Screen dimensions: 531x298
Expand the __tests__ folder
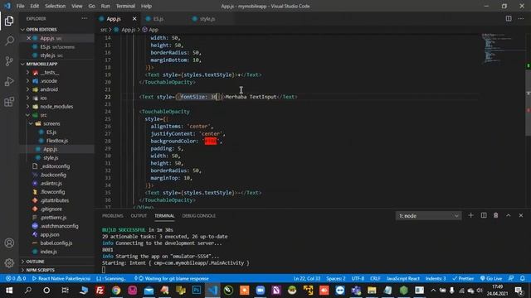click(x=27, y=72)
